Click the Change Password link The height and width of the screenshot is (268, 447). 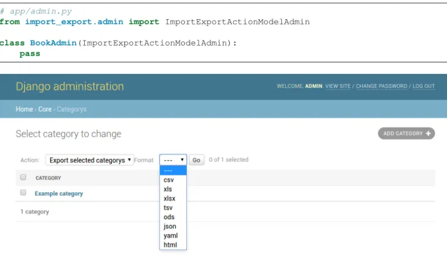click(381, 86)
